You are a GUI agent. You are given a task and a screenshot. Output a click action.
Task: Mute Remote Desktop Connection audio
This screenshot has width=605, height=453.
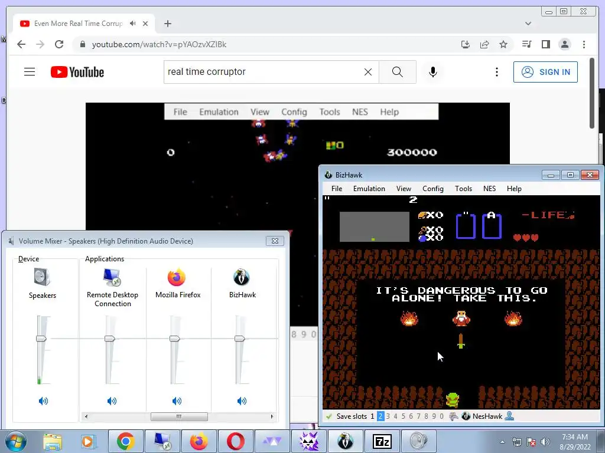click(112, 401)
